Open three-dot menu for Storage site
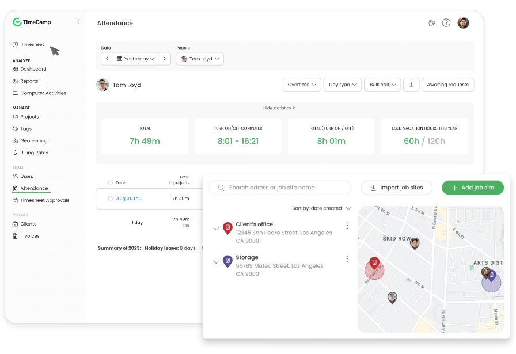The height and width of the screenshot is (354, 516). pyautogui.click(x=347, y=259)
